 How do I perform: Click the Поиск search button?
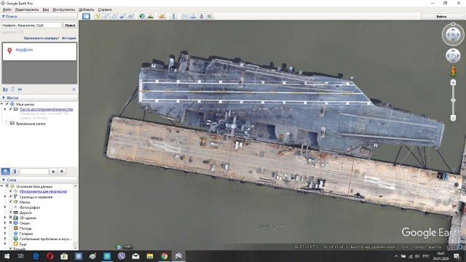pyautogui.click(x=70, y=25)
